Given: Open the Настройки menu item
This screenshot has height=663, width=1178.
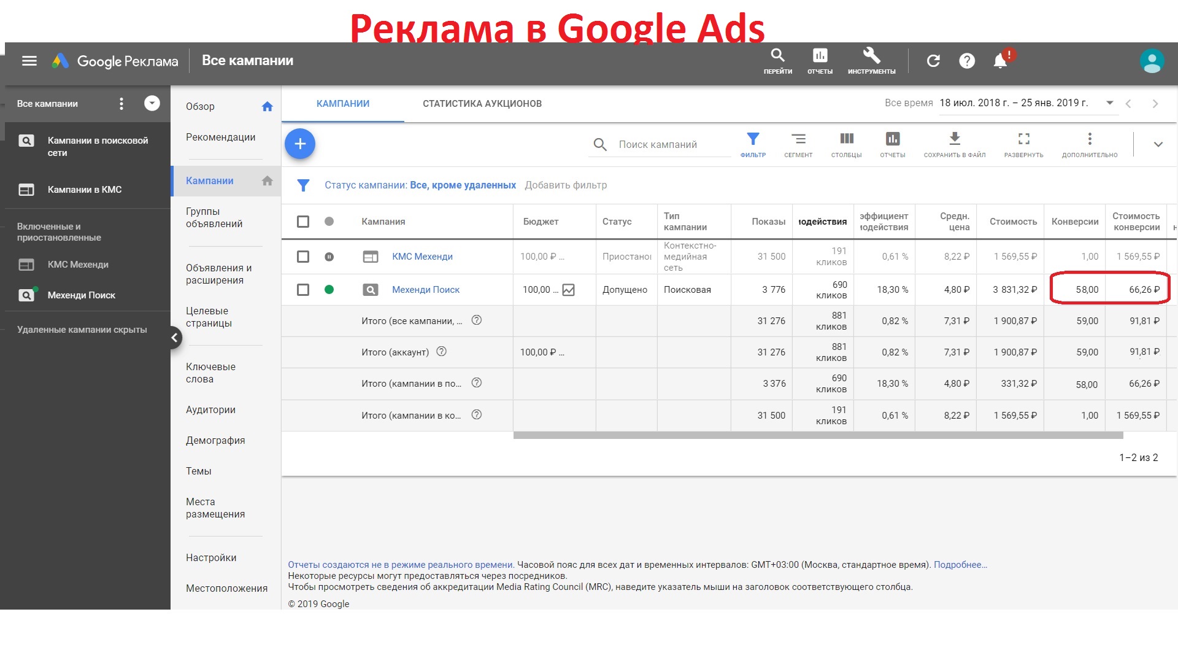Looking at the screenshot, I should [x=211, y=557].
